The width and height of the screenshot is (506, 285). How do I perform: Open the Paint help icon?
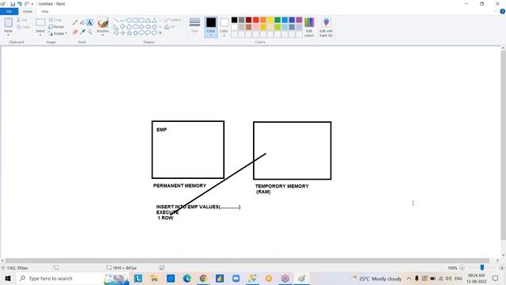click(502, 11)
